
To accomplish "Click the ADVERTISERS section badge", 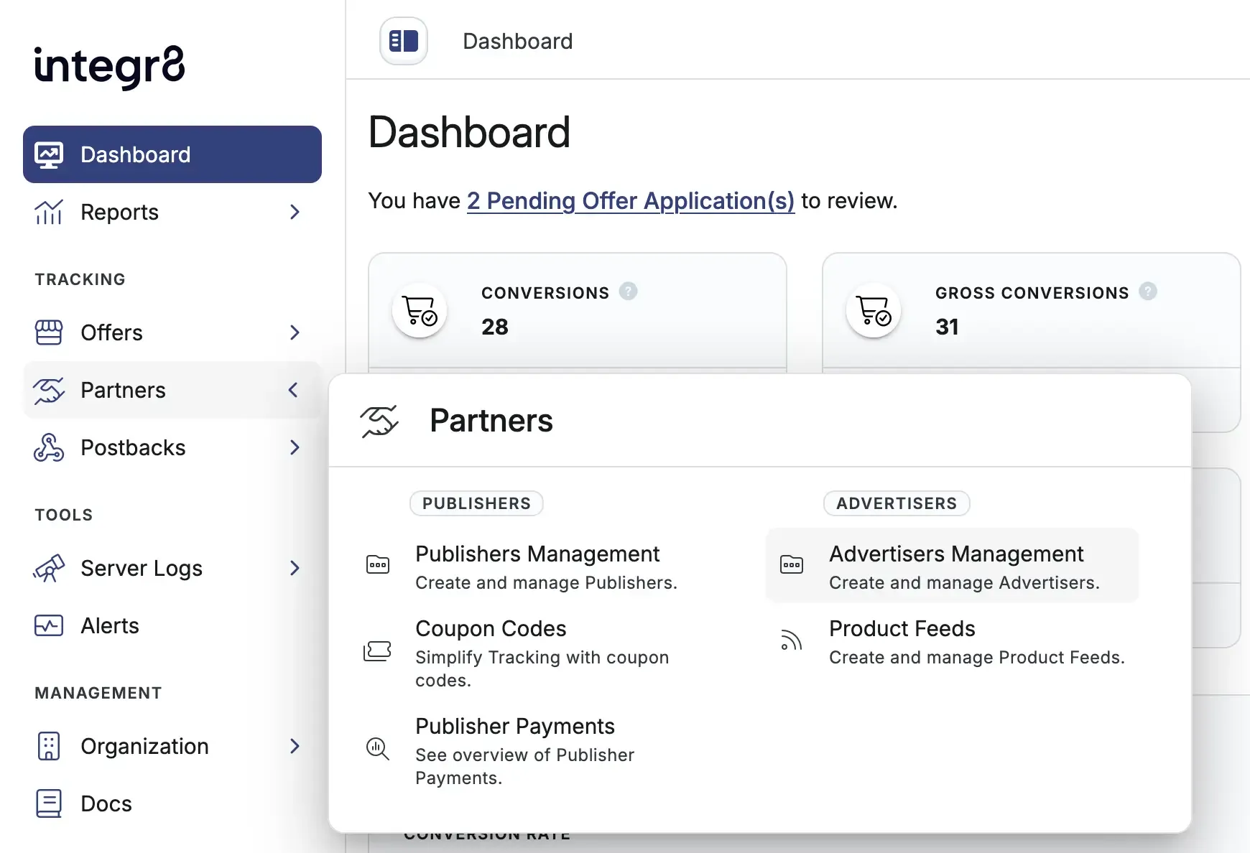I will tap(897, 503).
